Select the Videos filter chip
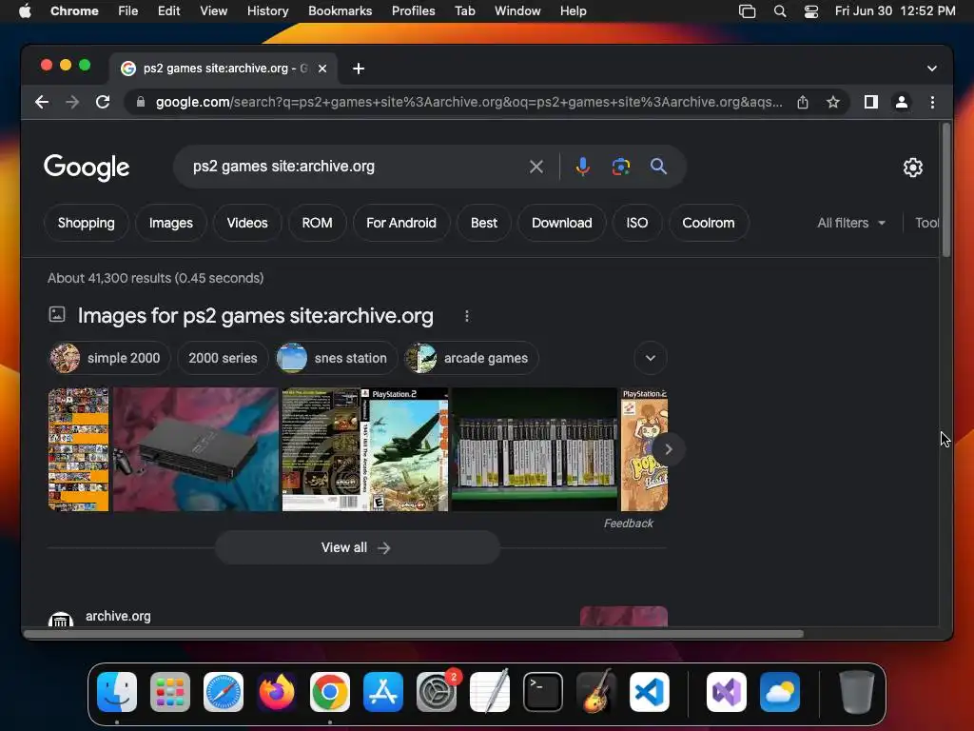This screenshot has width=974, height=731. click(x=247, y=223)
